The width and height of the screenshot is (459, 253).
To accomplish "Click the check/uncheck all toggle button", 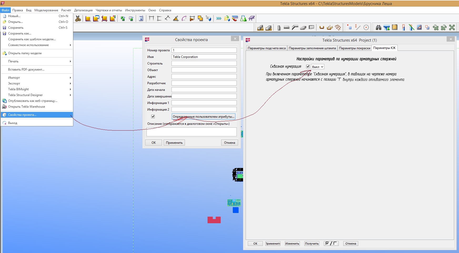I will click(x=331, y=244).
